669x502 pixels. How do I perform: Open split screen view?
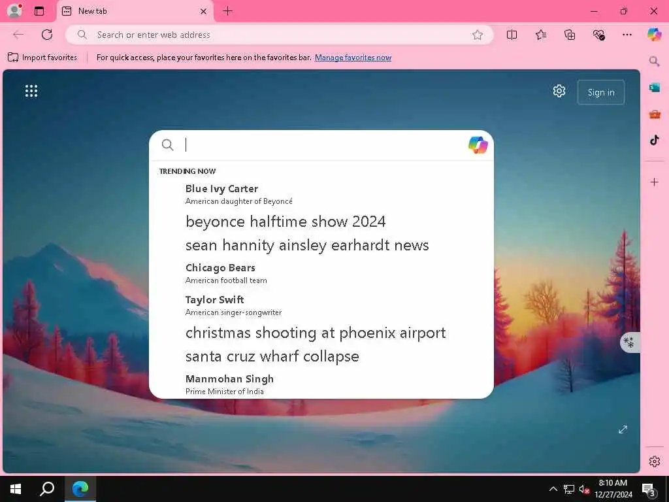(512, 35)
